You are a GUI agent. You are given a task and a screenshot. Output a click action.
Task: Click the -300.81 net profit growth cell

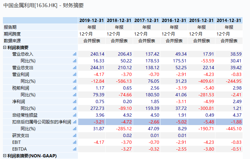coord(206,108)
